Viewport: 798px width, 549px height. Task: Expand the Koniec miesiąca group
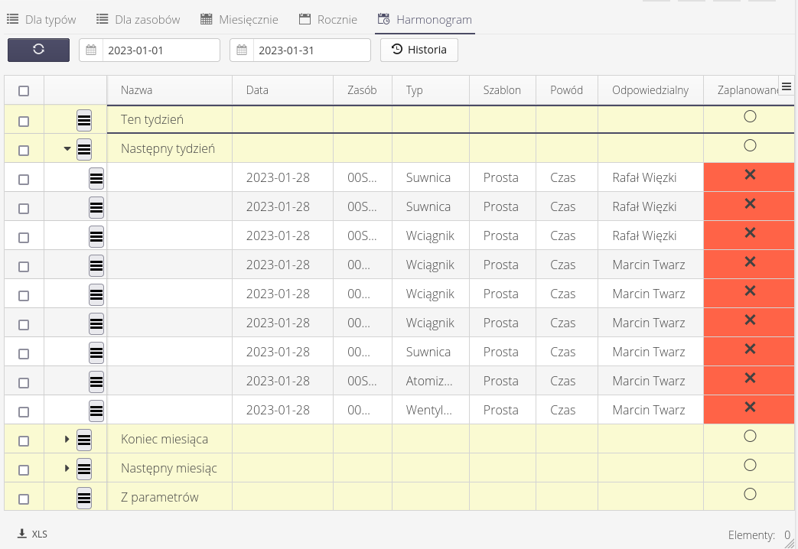pos(67,439)
